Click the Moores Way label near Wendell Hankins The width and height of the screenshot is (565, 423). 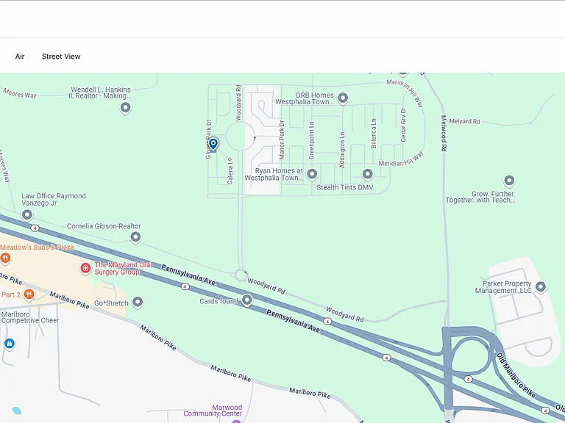(20, 93)
